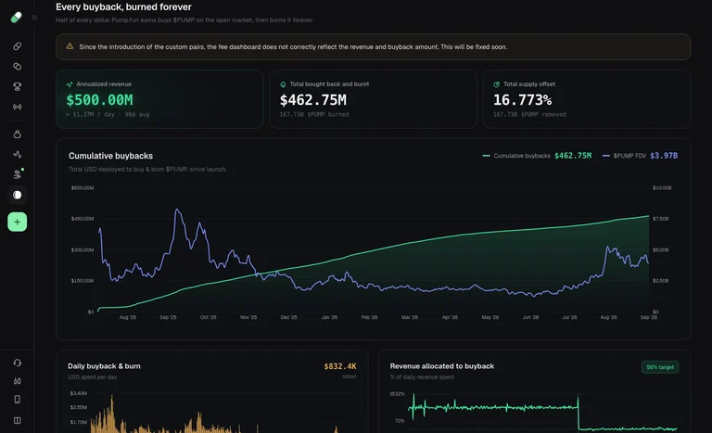Expand the sidebar with double chevron
712x433 pixels.
pyautogui.click(x=34, y=18)
